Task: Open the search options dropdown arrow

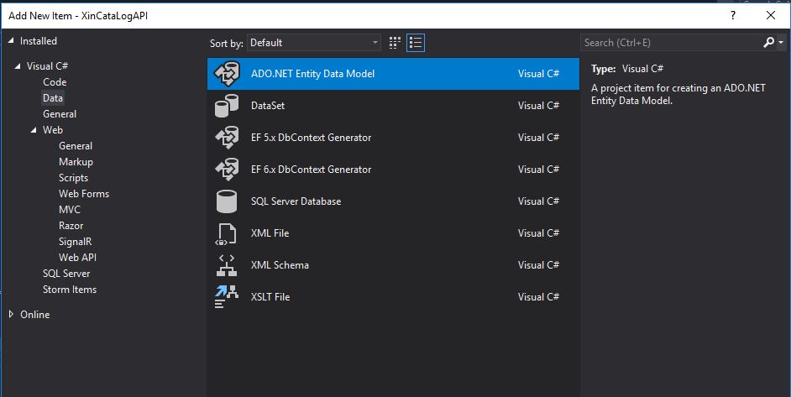Action: click(781, 43)
